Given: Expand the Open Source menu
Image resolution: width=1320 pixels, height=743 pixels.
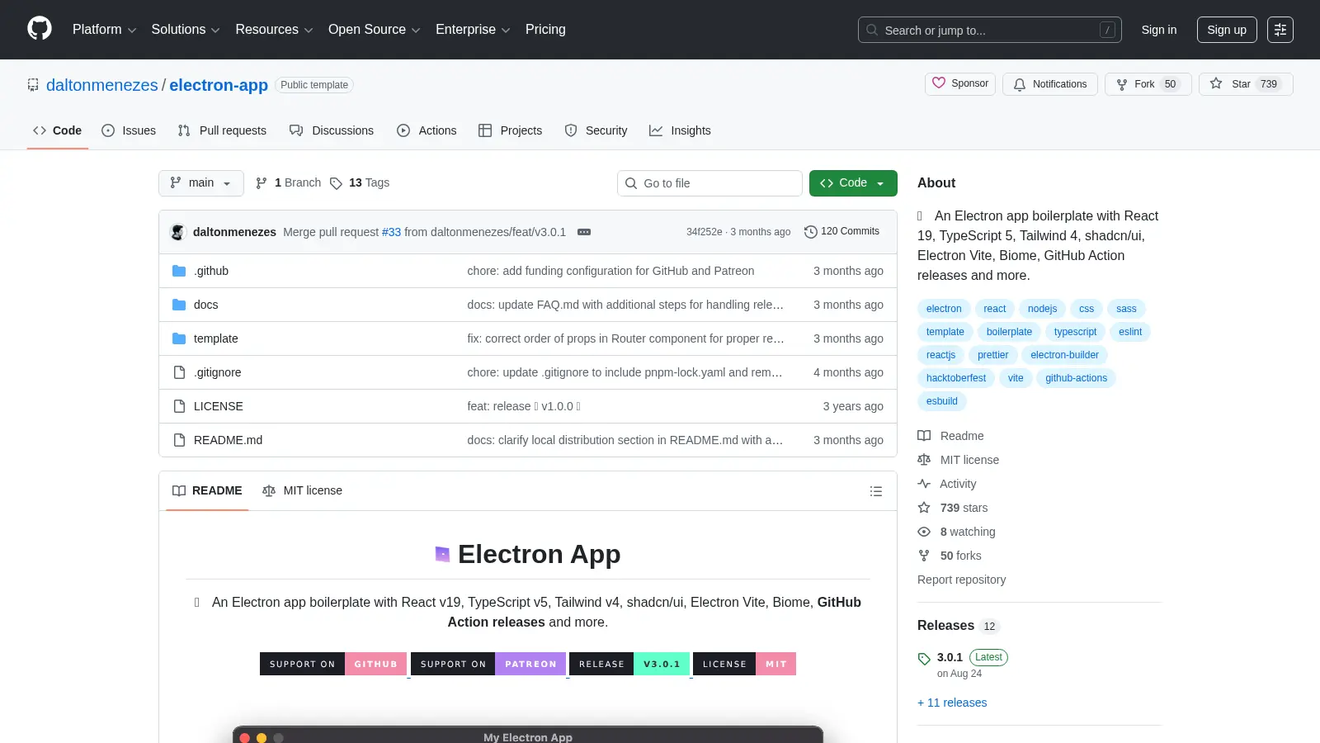Looking at the screenshot, I should [x=375, y=30].
